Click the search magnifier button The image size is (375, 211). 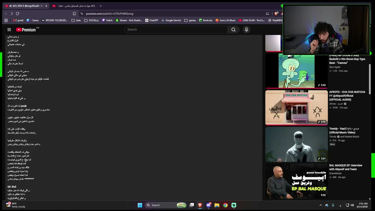coord(233,30)
